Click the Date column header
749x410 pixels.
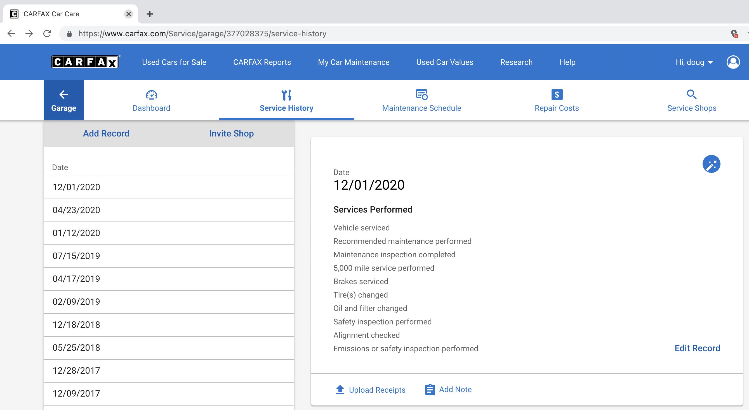click(x=60, y=167)
